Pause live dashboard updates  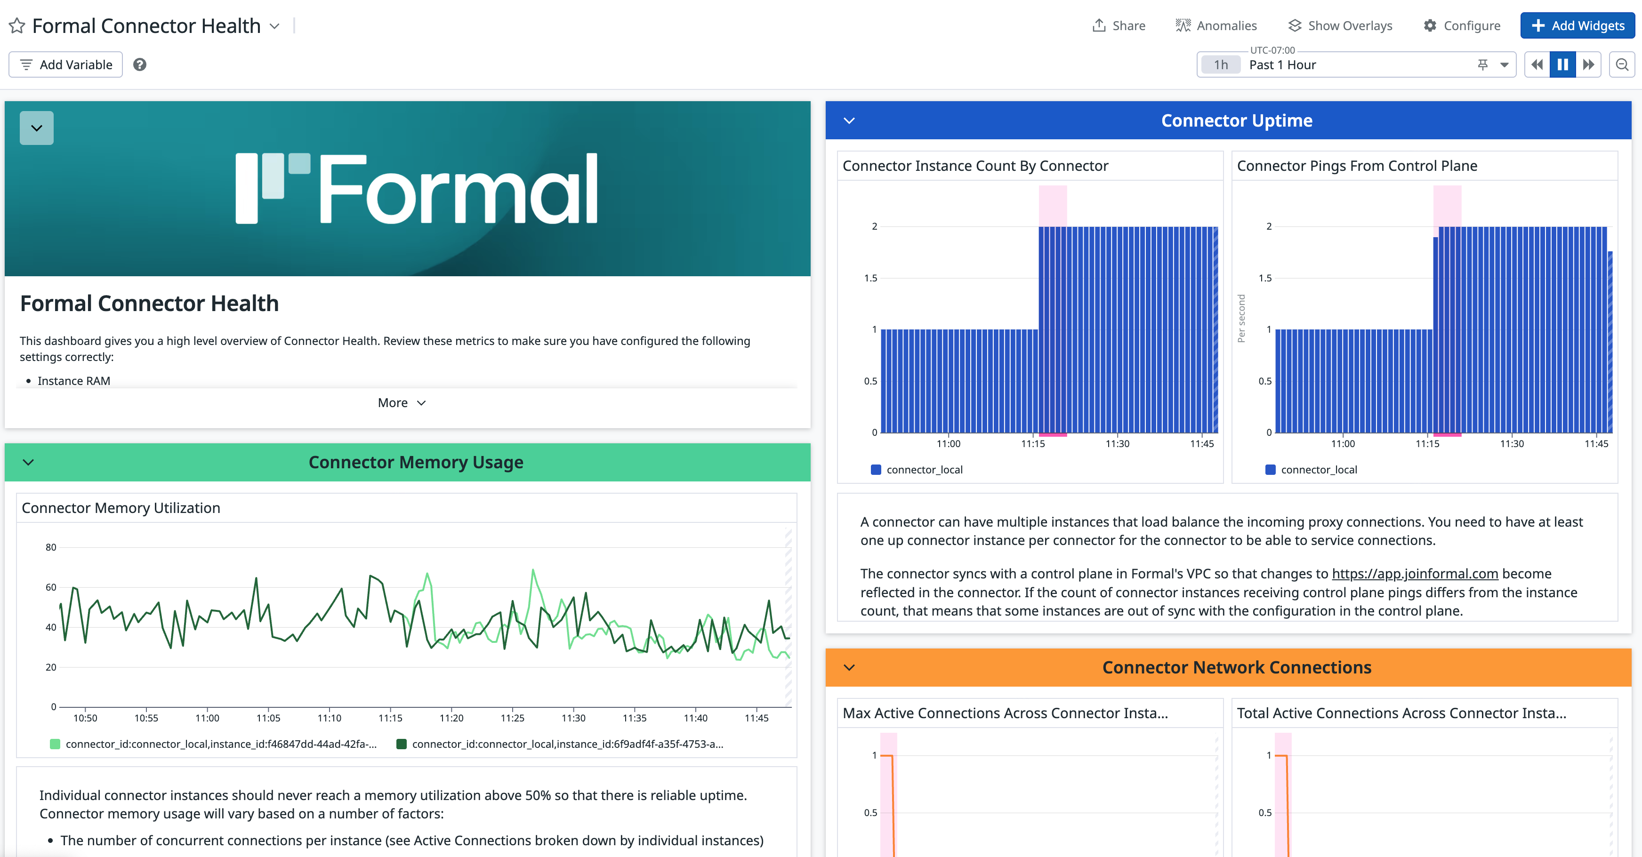[x=1562, y=64]
